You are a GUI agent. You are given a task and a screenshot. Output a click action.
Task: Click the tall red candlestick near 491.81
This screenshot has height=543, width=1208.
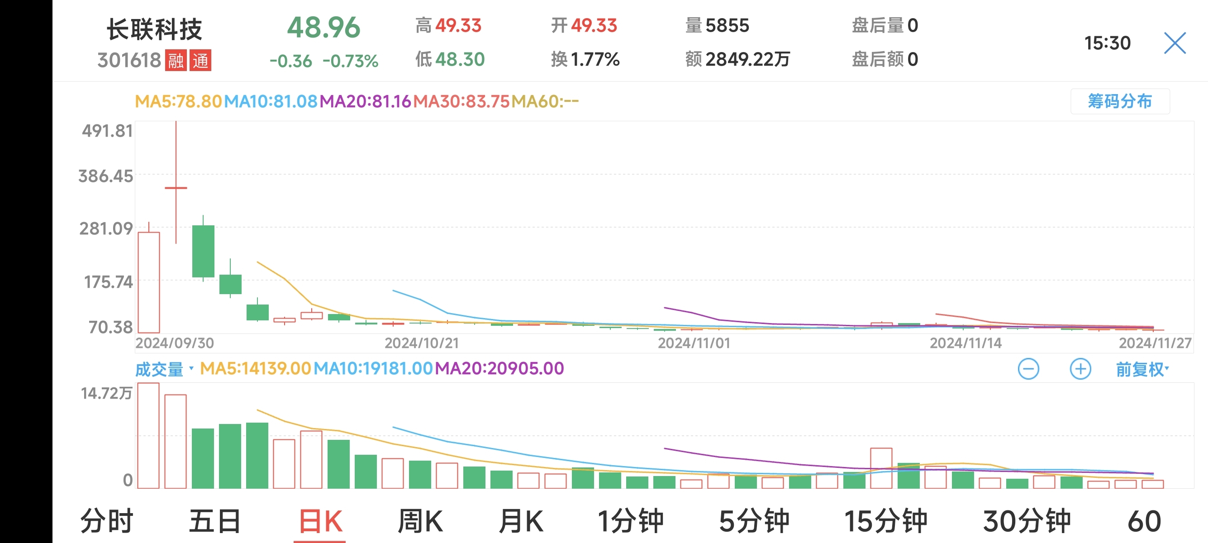click(x=176, y=188)
